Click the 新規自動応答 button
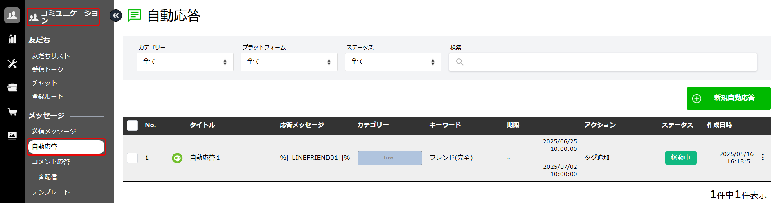This screenshot has width=779, height=203. coord(728,98)
